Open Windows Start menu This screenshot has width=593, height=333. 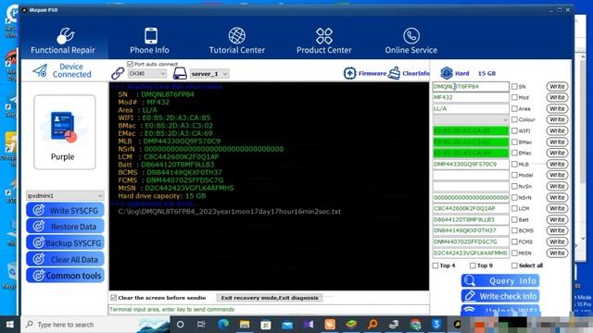coord(10,325)
